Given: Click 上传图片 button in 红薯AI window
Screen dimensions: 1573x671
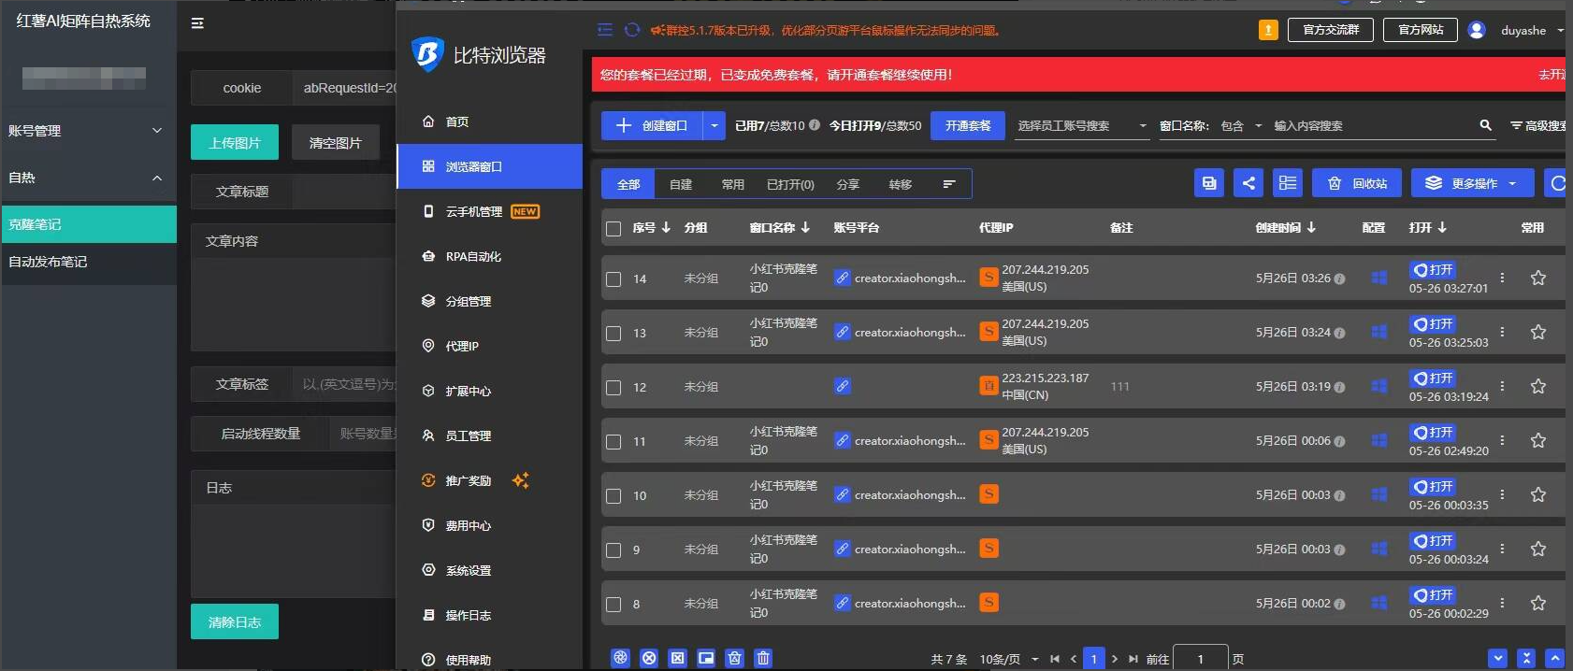Looking at the screenshot, I should click(235, 142).
